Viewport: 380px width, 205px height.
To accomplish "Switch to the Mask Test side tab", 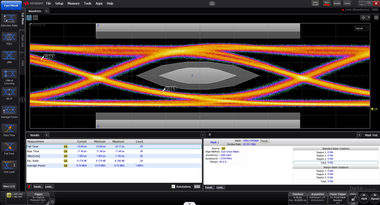I will [22, 41].
